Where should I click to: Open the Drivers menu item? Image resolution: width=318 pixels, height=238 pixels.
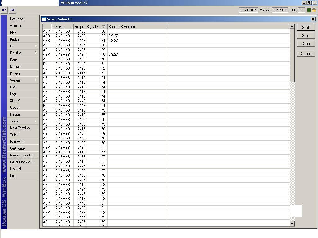pos(23,73)
